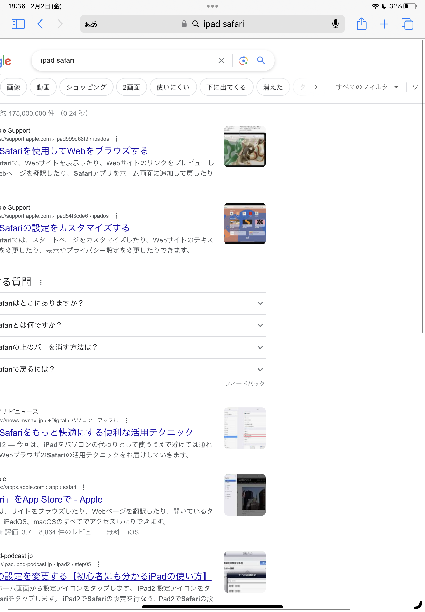
Task: Show the tab overview
Action: (407, 24)
